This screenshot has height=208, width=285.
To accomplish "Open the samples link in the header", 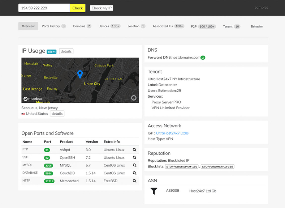I will point(262,8).
